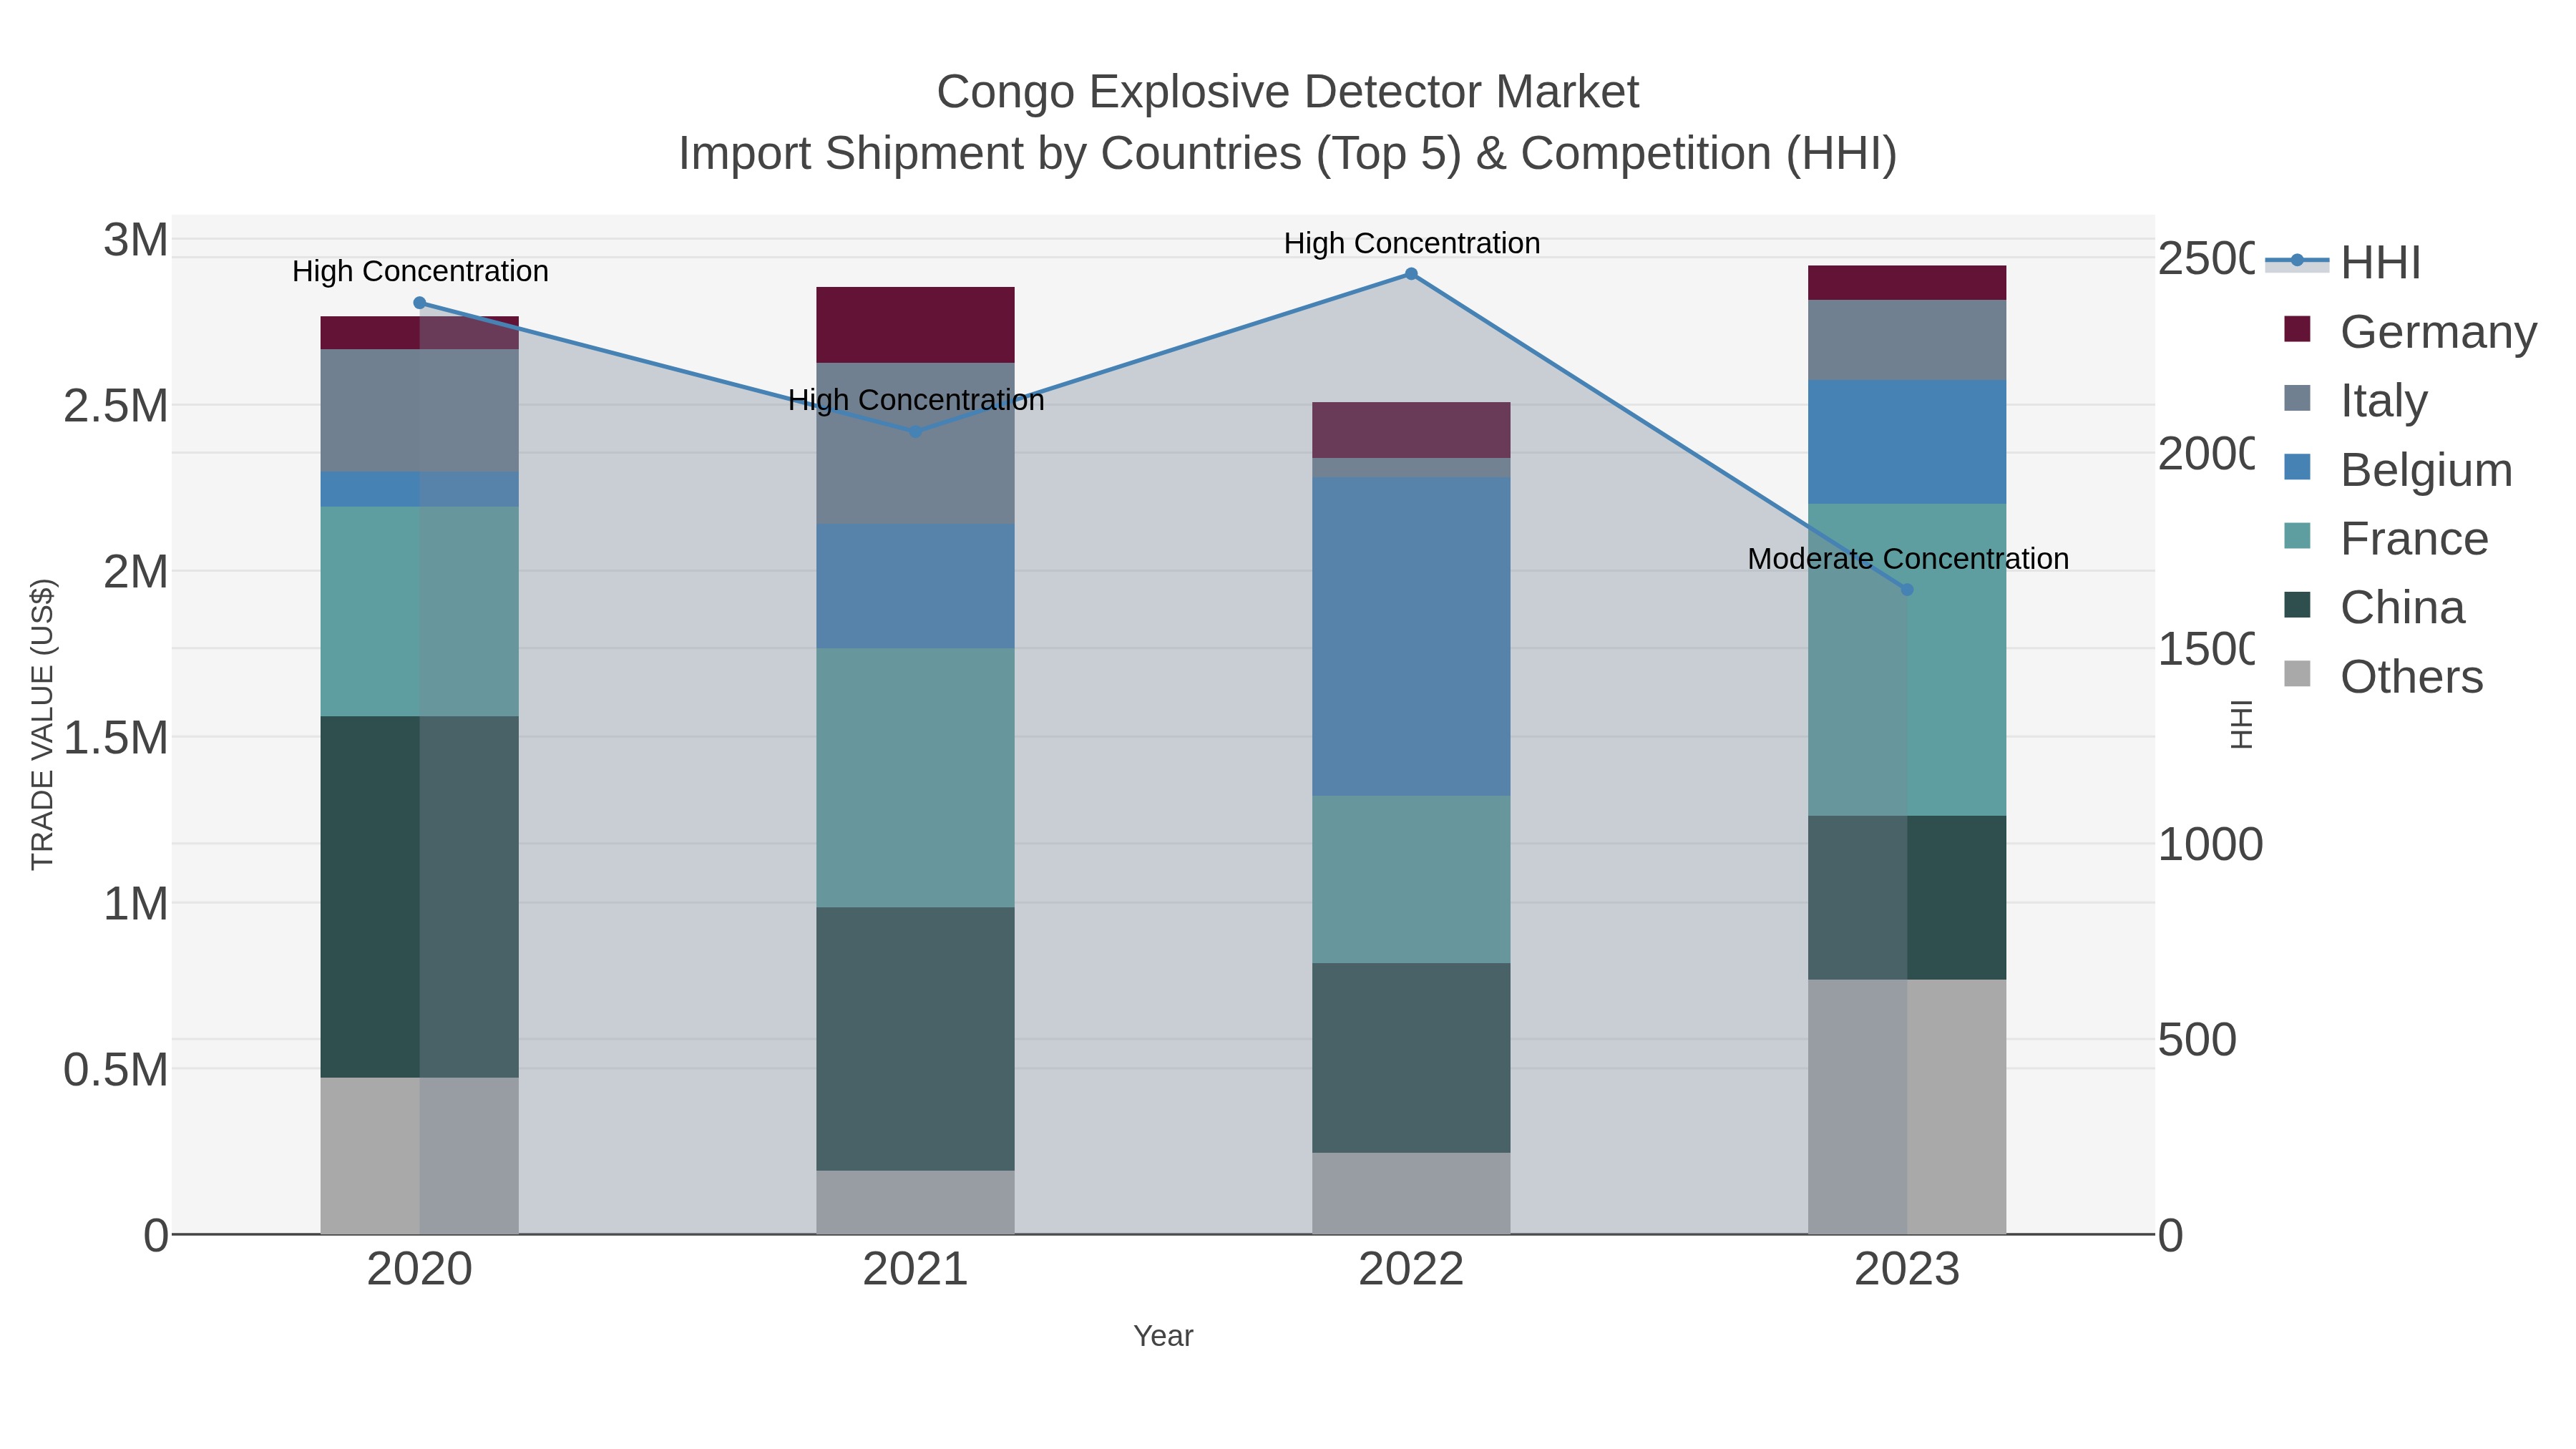The width and height of the screenshot is (2576, 1449).
Task: Toggle the HHI legend entry
Action: click(x=2343, y=262)
